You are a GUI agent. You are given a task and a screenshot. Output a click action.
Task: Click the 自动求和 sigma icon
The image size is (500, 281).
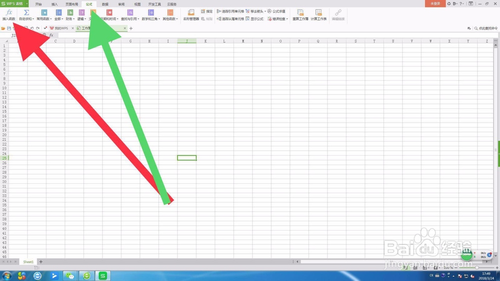tap(26, 12)
